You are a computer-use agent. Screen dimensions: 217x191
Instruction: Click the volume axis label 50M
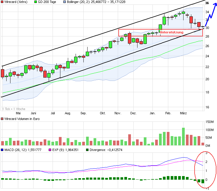point(209,138)
